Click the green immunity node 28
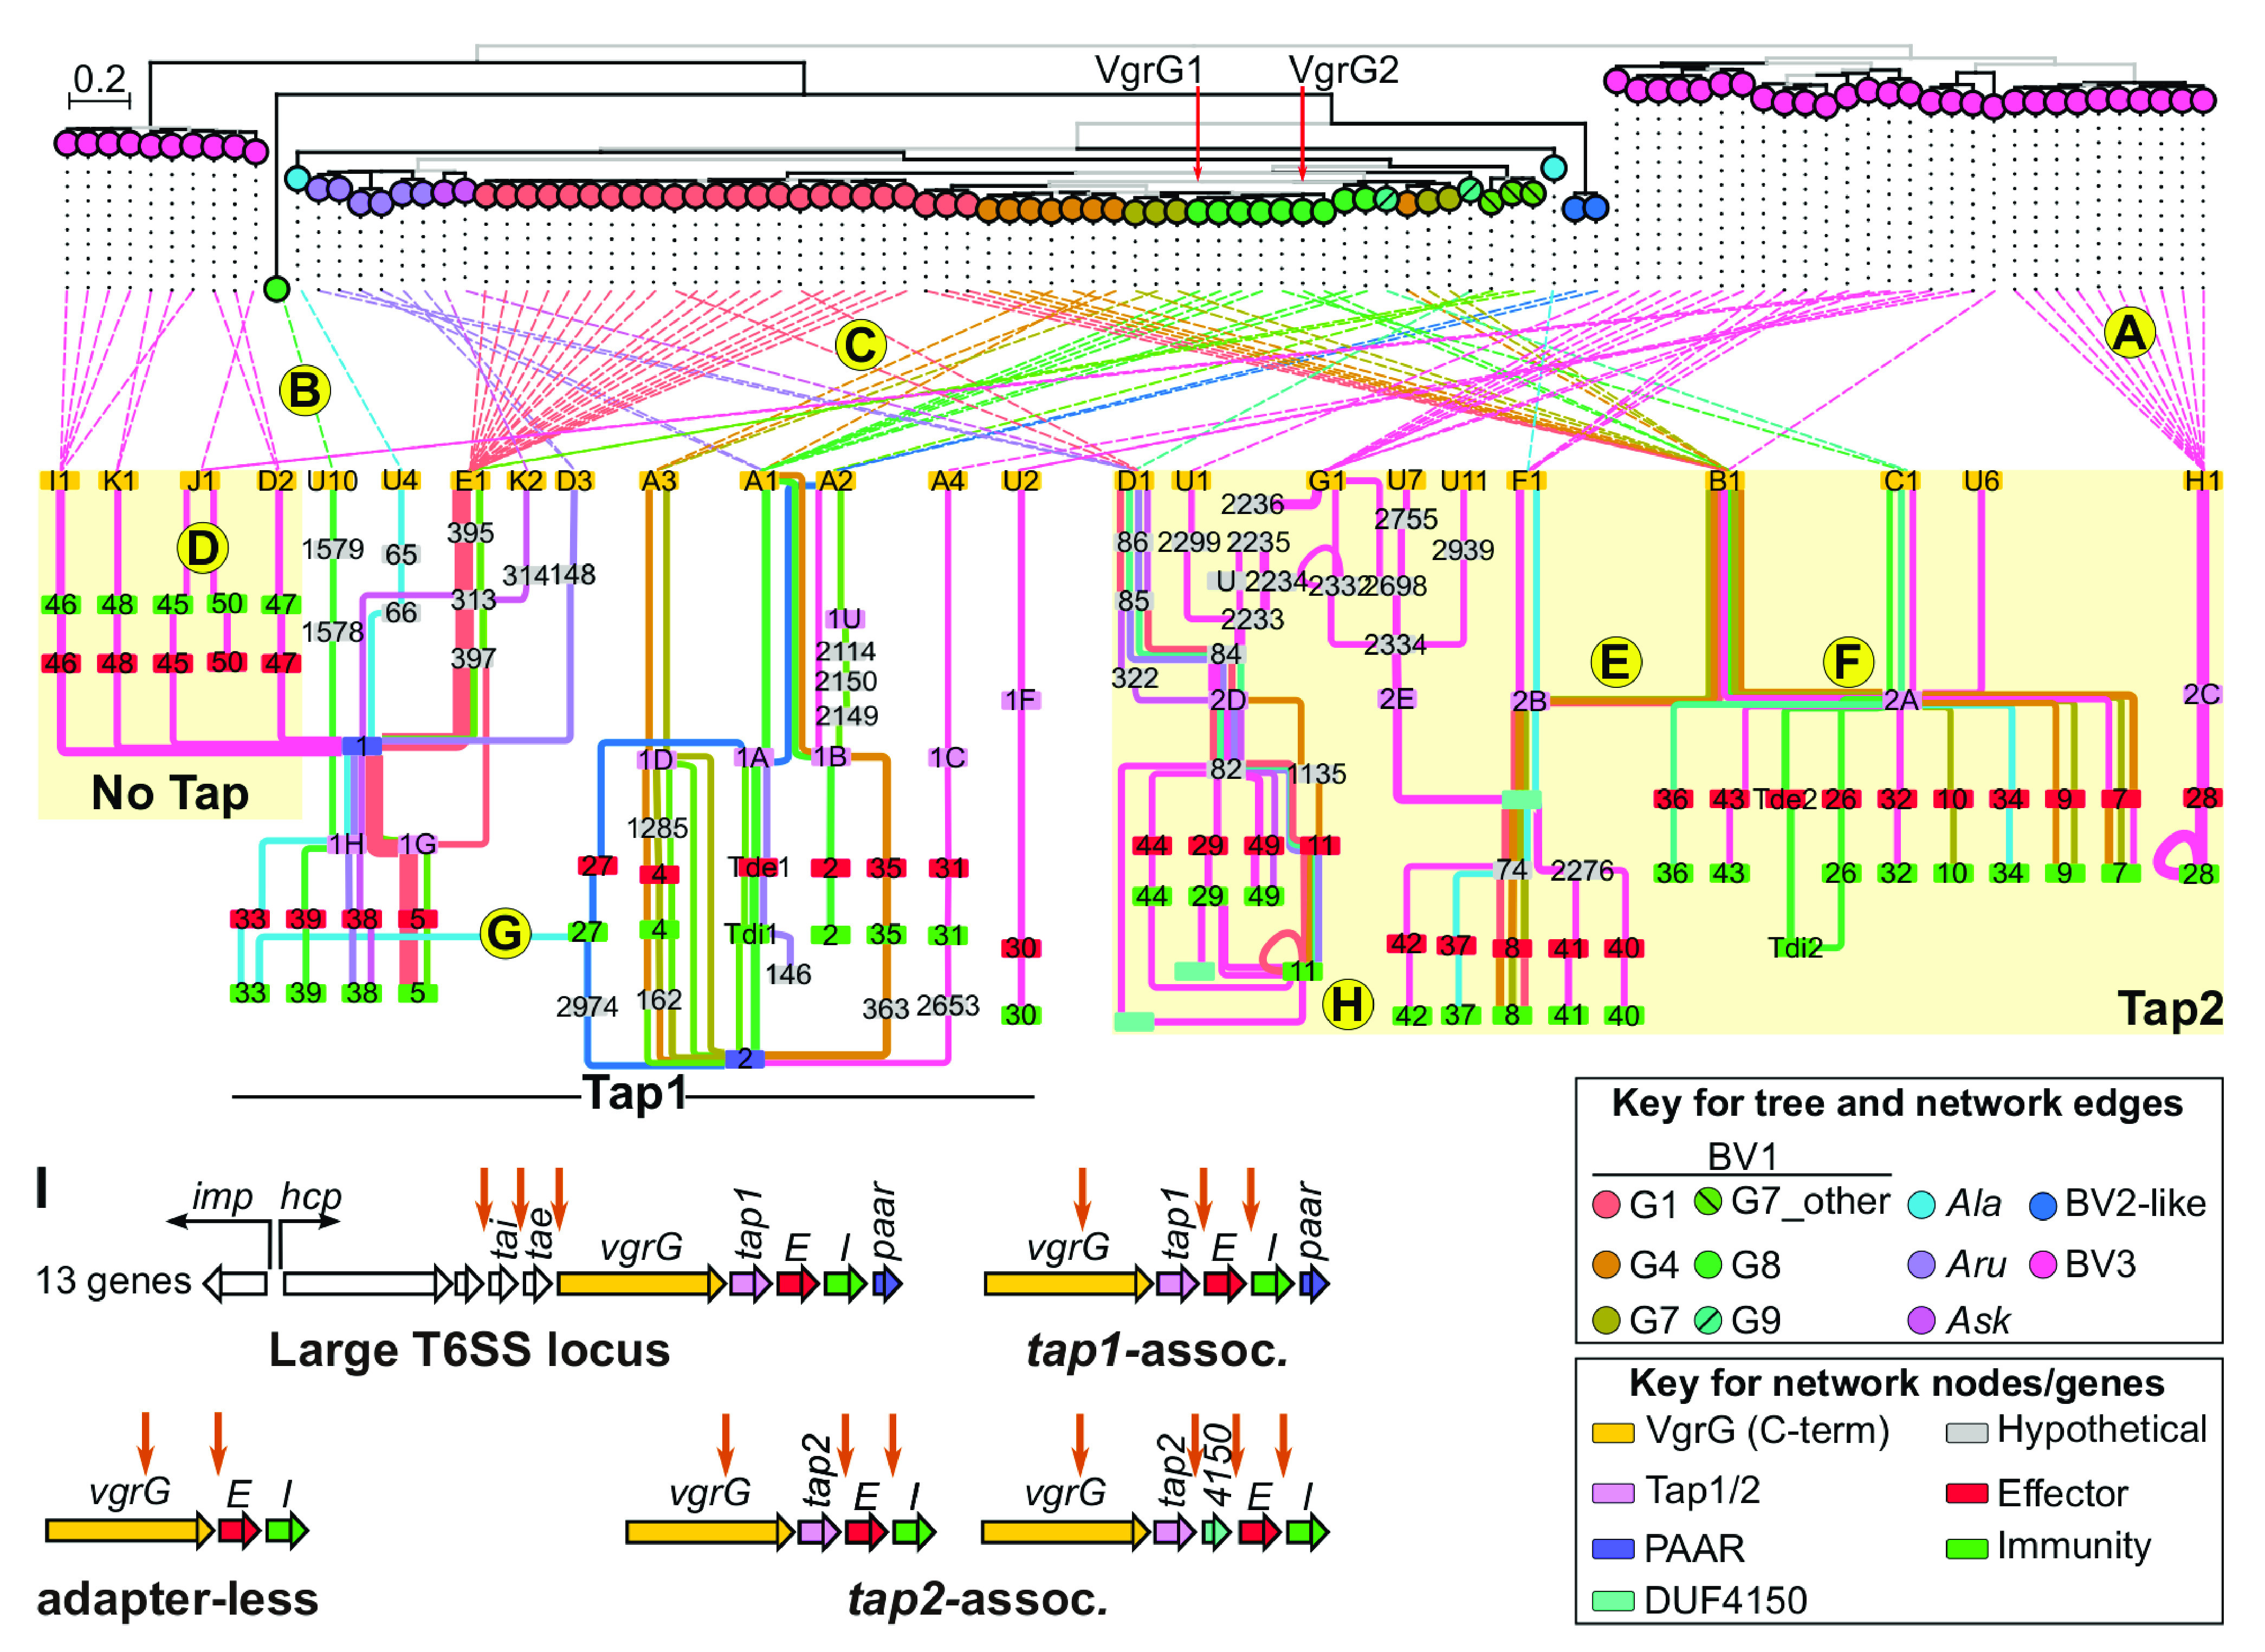2265x1652 pixels. (x=2198, y=874)
